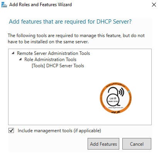Select Remote Server Administration Tools item
This screenshot has height=160, width=159.
click(53, 53)
